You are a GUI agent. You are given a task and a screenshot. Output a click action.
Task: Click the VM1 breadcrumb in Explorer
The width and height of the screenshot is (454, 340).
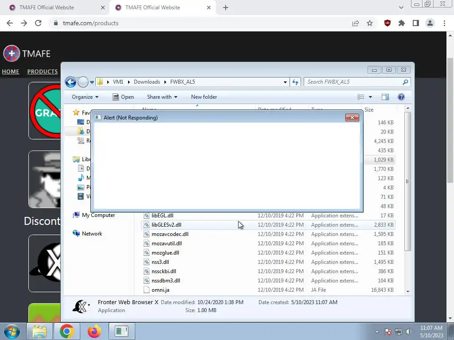[x=118, y=82]
